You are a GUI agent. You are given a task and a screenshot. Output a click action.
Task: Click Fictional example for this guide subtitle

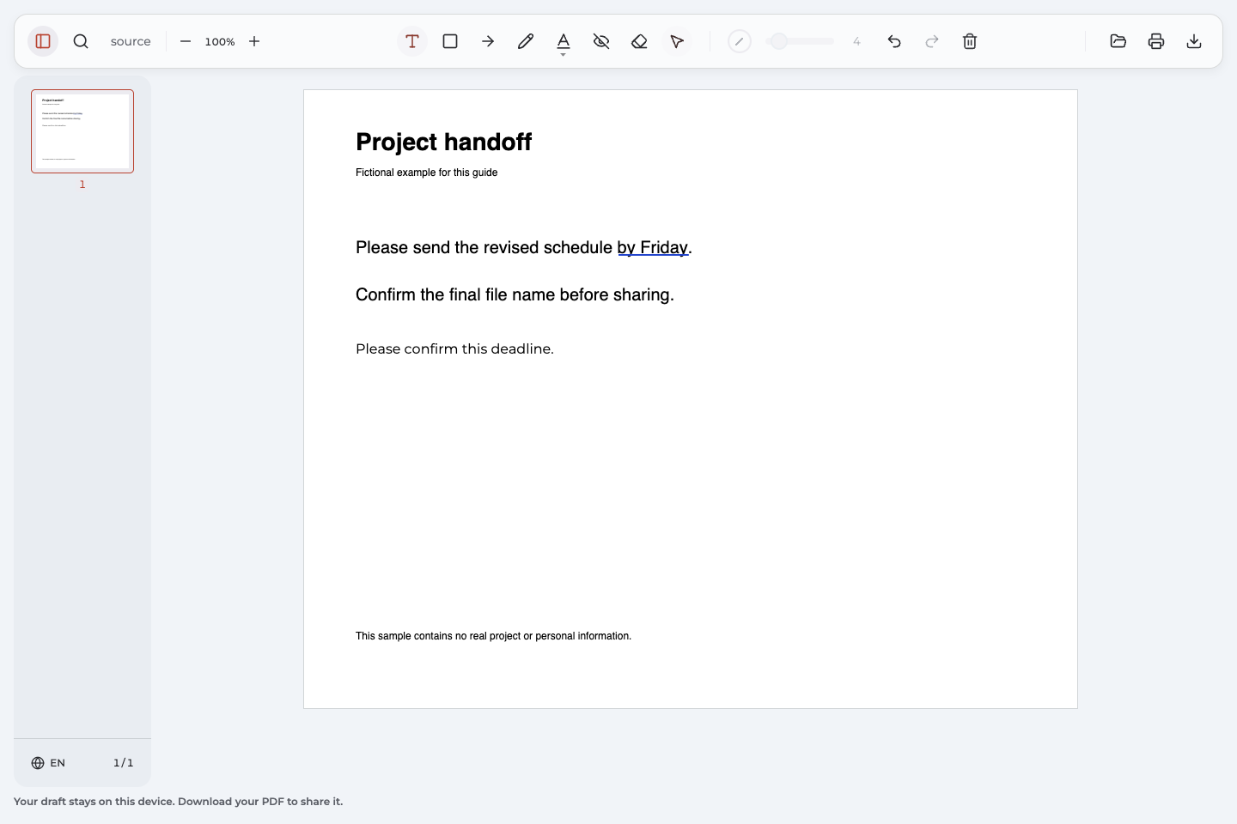(426, 173)
